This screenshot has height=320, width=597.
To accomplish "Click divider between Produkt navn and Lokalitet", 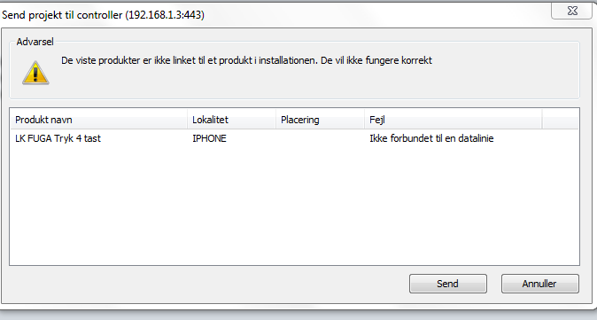I will coord(187,120).
